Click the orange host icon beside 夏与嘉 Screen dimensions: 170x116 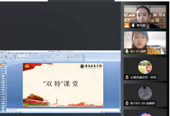(x=127, y=25)
